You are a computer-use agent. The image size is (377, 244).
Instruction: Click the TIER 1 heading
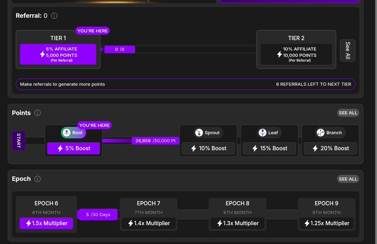(x=58, y=38)
